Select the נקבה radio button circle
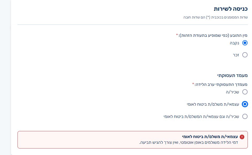 [x=245, y=43]
